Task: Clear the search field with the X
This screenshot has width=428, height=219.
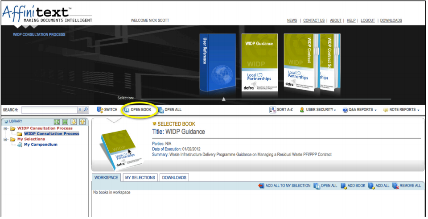Action: click(80, 110)
